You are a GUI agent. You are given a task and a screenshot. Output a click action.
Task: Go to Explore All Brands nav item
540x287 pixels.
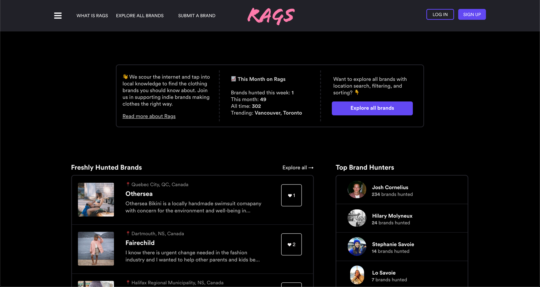point(140,16)
